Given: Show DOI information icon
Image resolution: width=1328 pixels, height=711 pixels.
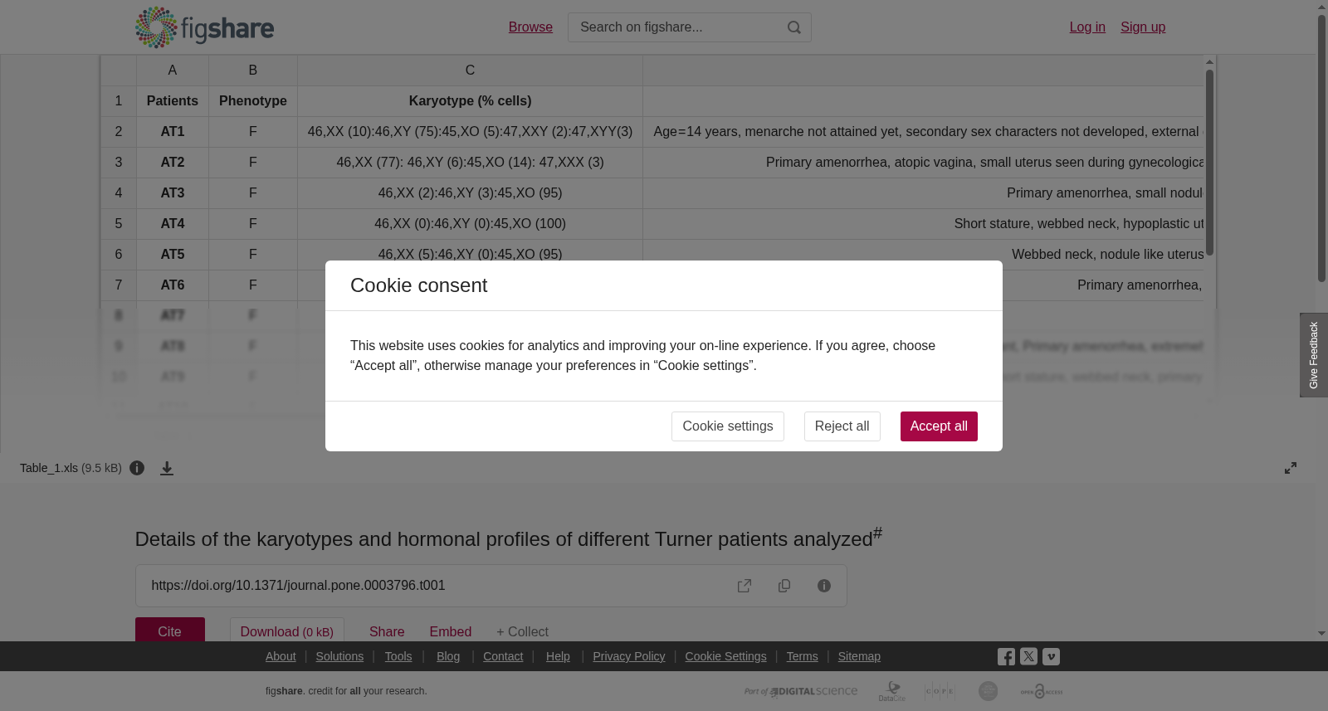Looking at the screenshot, I should tap(824, 586).
